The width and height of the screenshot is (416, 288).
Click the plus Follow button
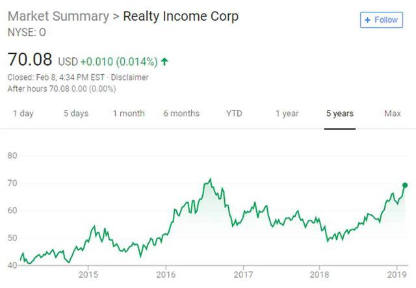click(x=382, y=20)
